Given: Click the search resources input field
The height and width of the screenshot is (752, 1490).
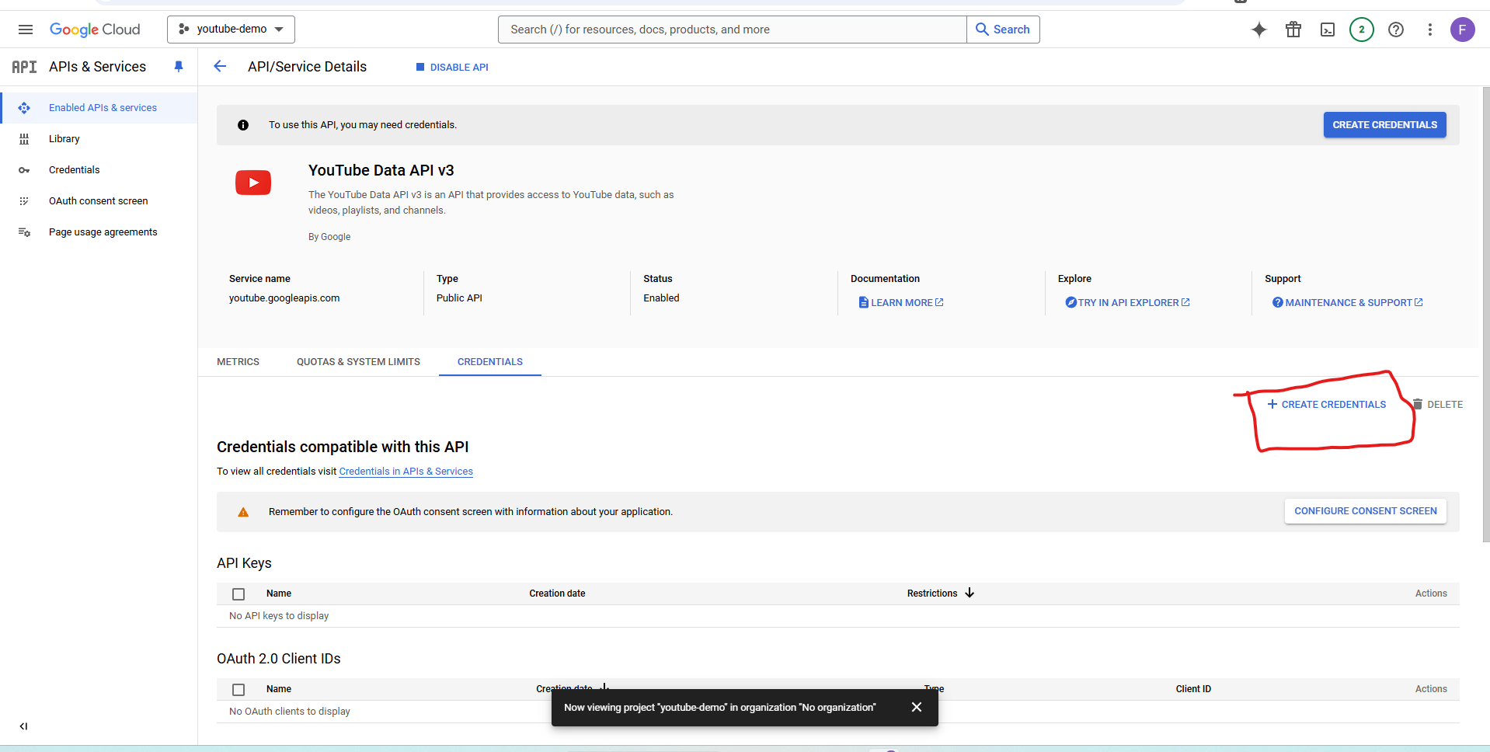Looking at the screenshot, I should [x=732, y=30].
